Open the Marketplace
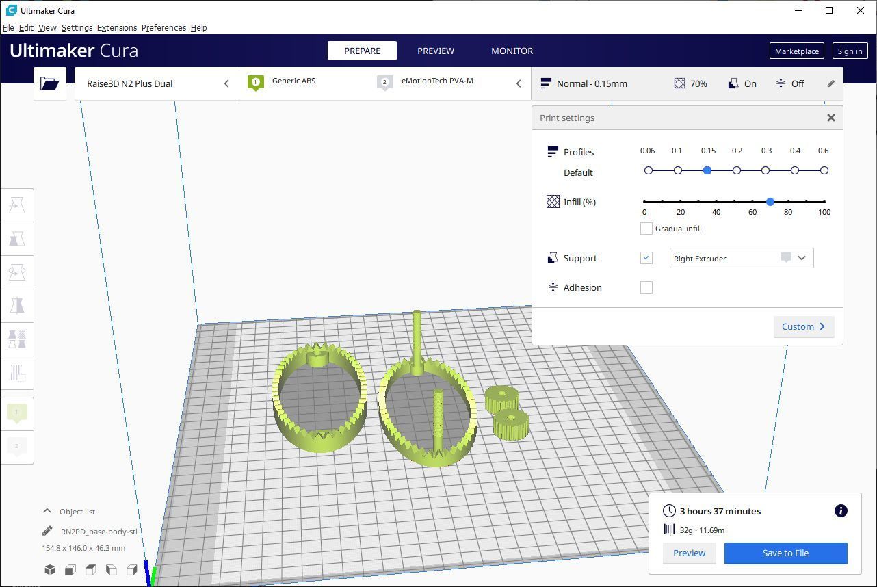Viewport: 877px width, 587px height. 797,51
